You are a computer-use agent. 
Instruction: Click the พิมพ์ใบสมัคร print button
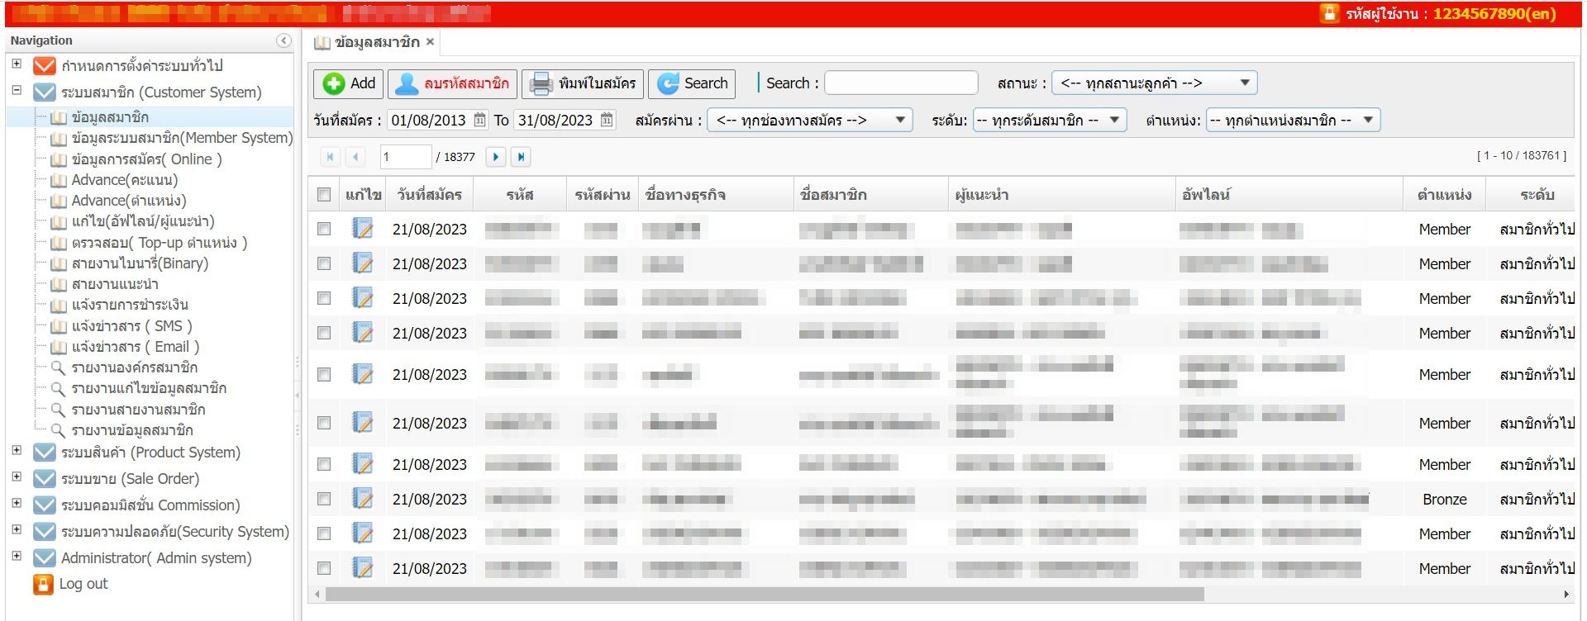point(583,83)
